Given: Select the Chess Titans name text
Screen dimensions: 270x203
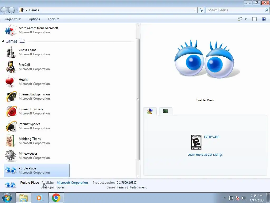Looking at the screenshot, I should coord(27,50).
